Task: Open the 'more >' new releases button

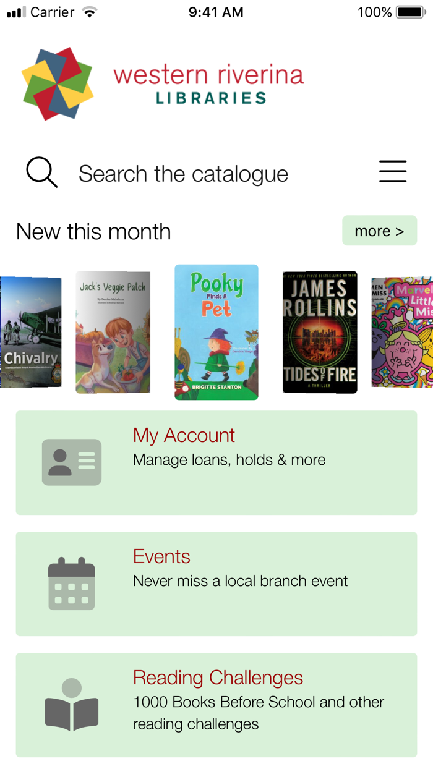Action: click(x=379, y=230)
